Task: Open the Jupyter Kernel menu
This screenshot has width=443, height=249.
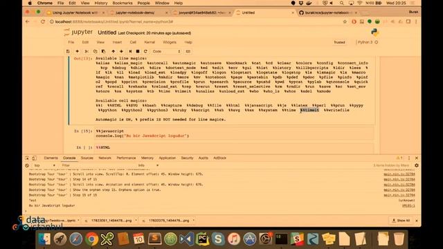Action: coord(150,42)
